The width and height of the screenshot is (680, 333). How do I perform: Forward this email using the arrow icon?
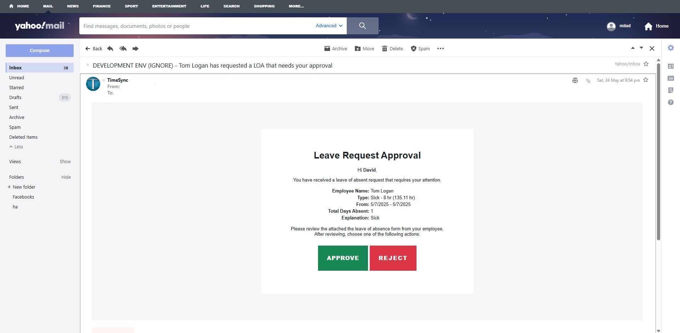point(135,48)
